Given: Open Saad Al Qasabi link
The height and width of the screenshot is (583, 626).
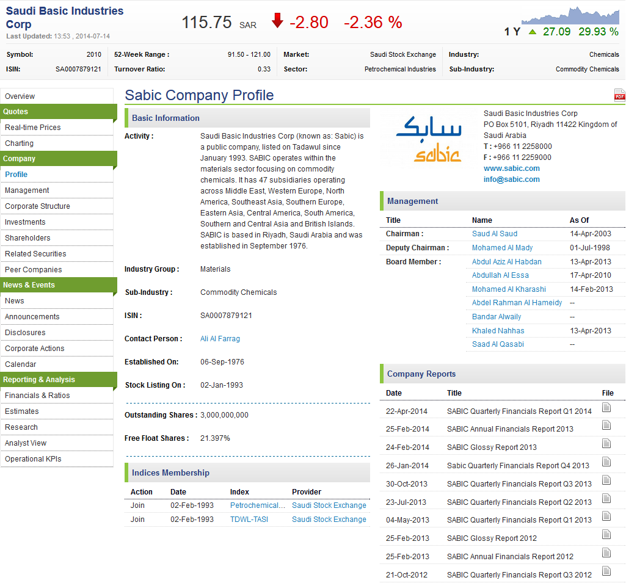Looking at the screenshot, I should [498, 344].
